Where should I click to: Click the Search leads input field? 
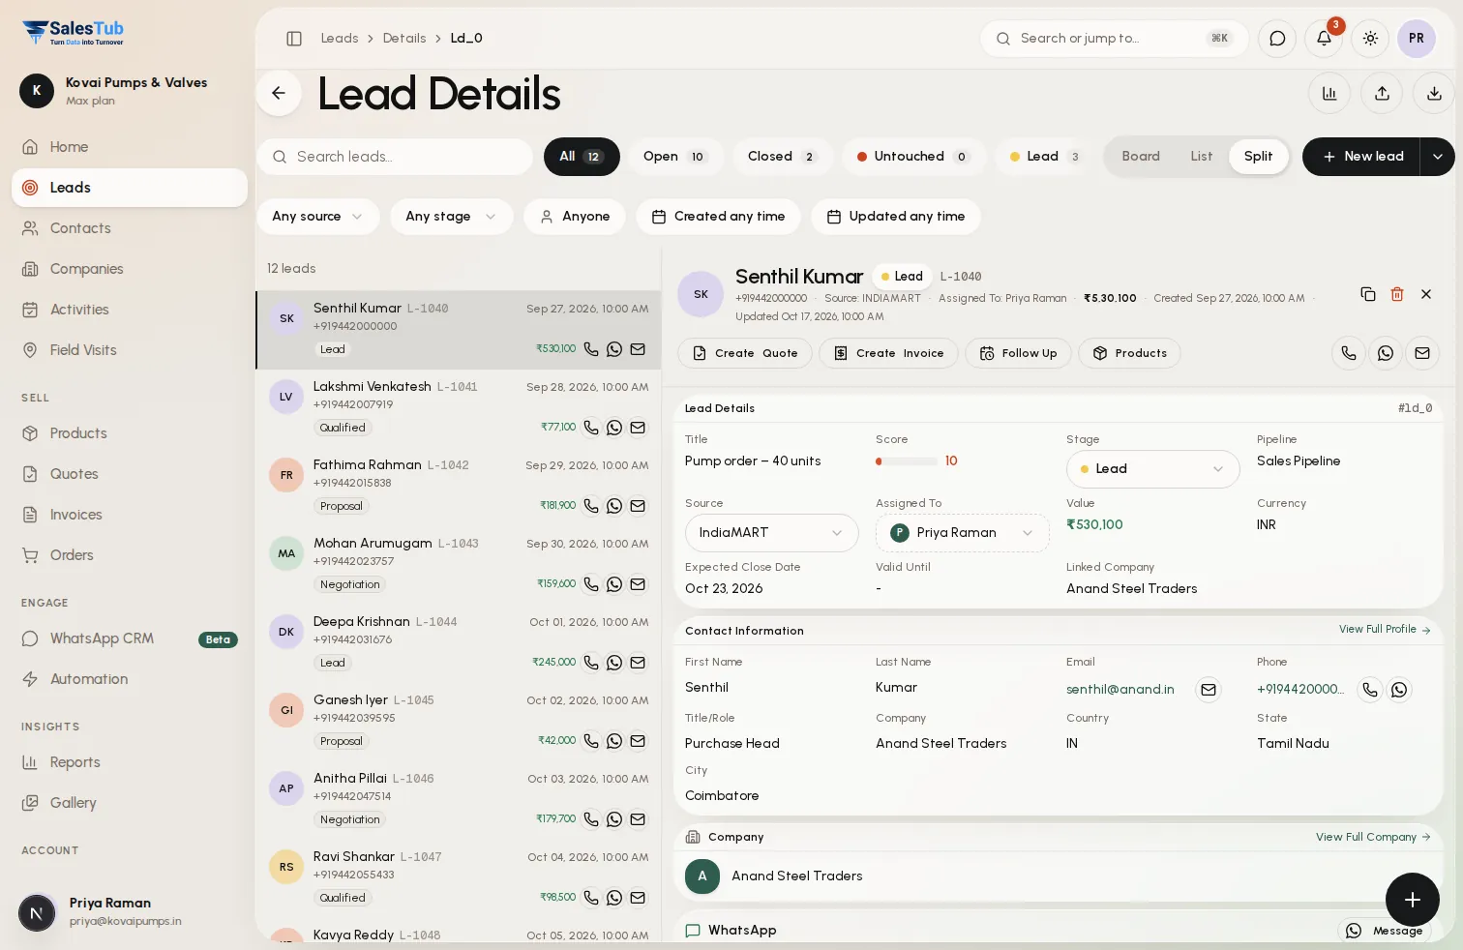[395, 157]
